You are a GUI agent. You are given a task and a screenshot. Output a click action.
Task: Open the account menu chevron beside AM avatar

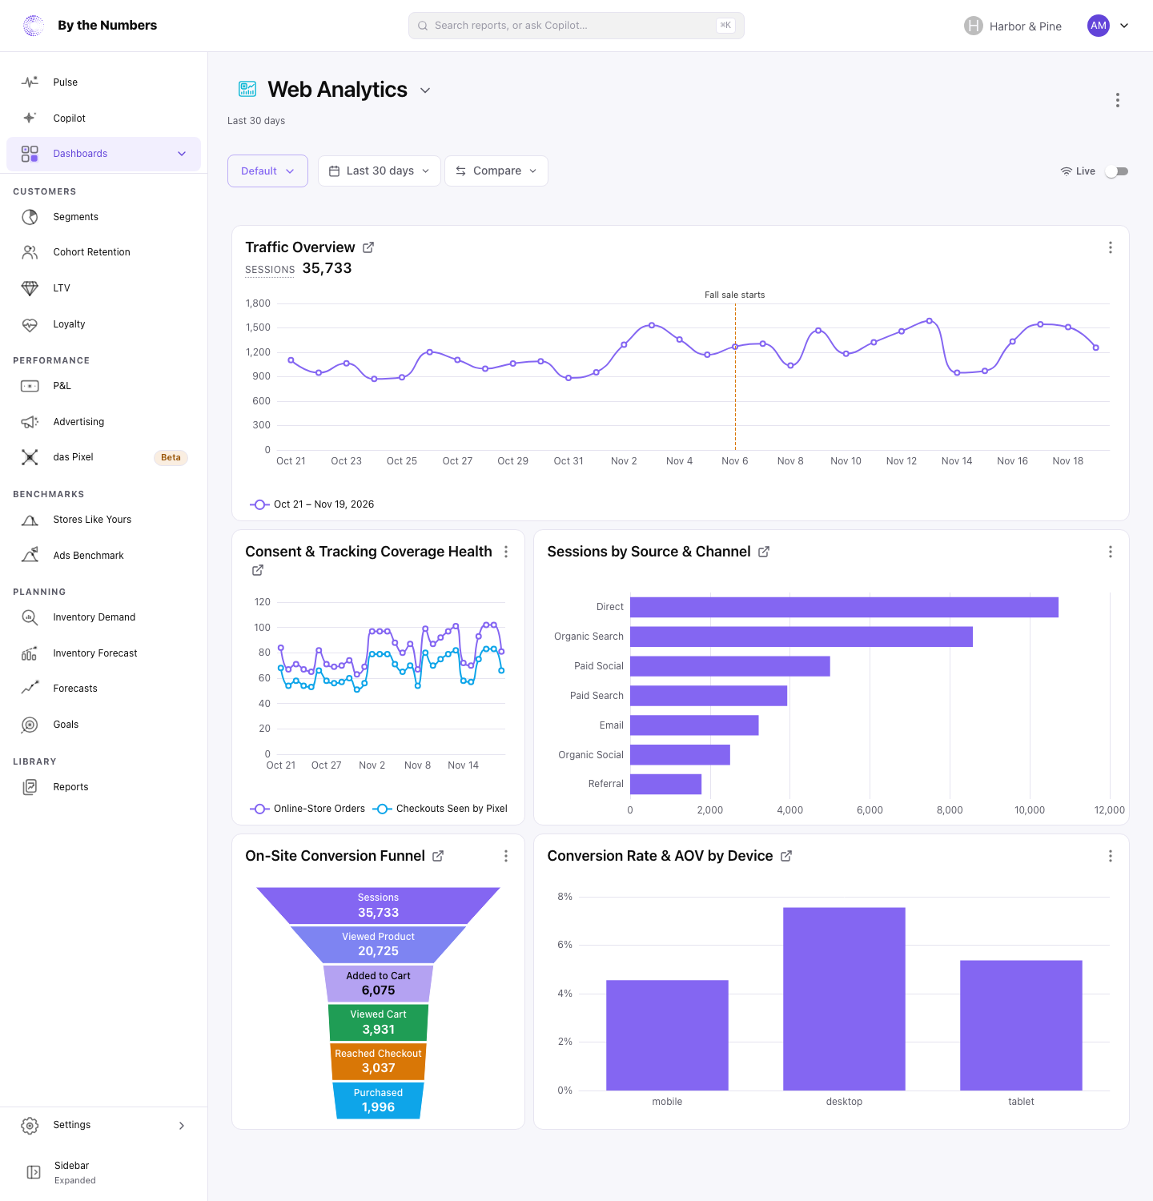coord(1124,26)
